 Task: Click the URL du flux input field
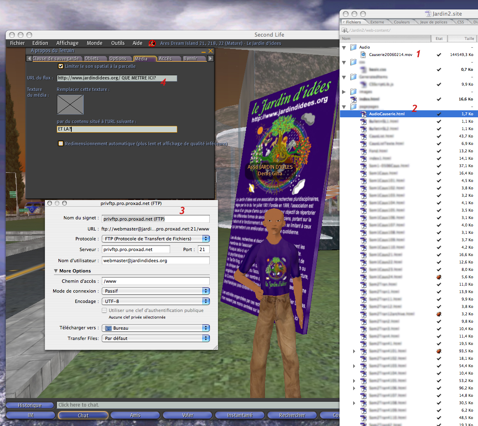click(117, 78)
